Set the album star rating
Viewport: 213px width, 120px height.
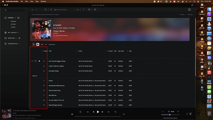52,45
